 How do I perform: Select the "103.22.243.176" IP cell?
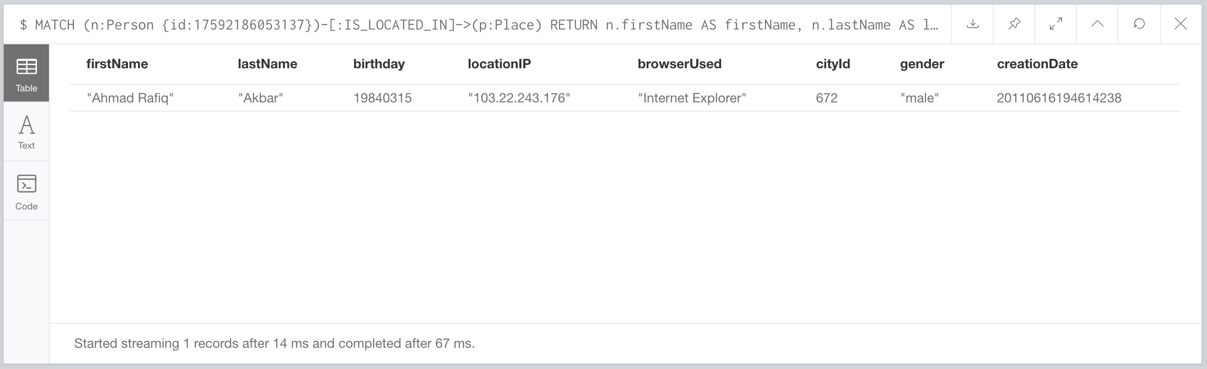pos(519,98)
